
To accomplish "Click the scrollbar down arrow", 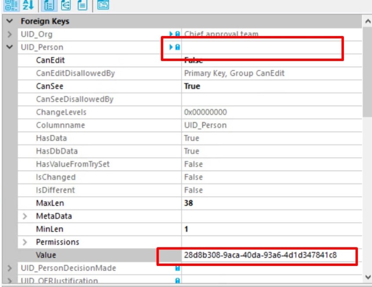I will pyautogui.click(x=368, y=277).
